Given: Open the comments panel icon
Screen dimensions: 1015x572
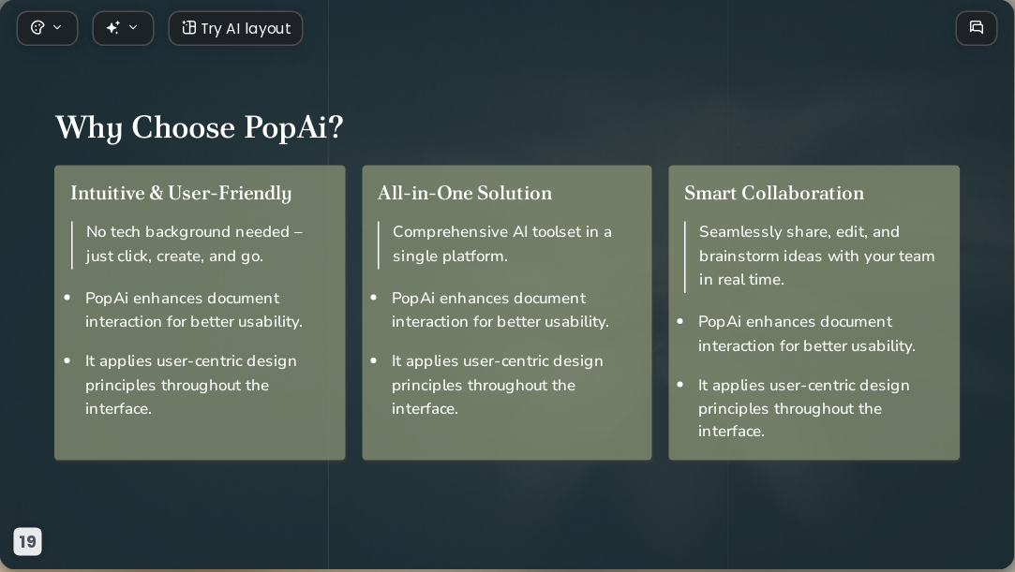Looking at the screenshot, I should (x=977, y=28).
